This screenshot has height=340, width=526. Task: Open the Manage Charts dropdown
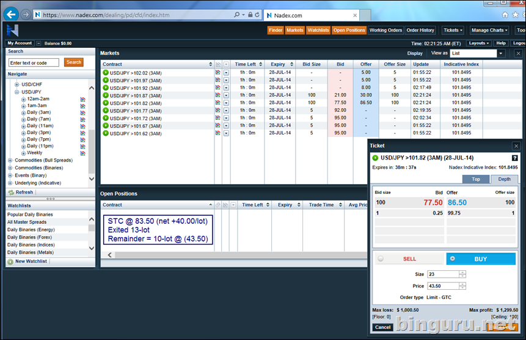[489, 30]
